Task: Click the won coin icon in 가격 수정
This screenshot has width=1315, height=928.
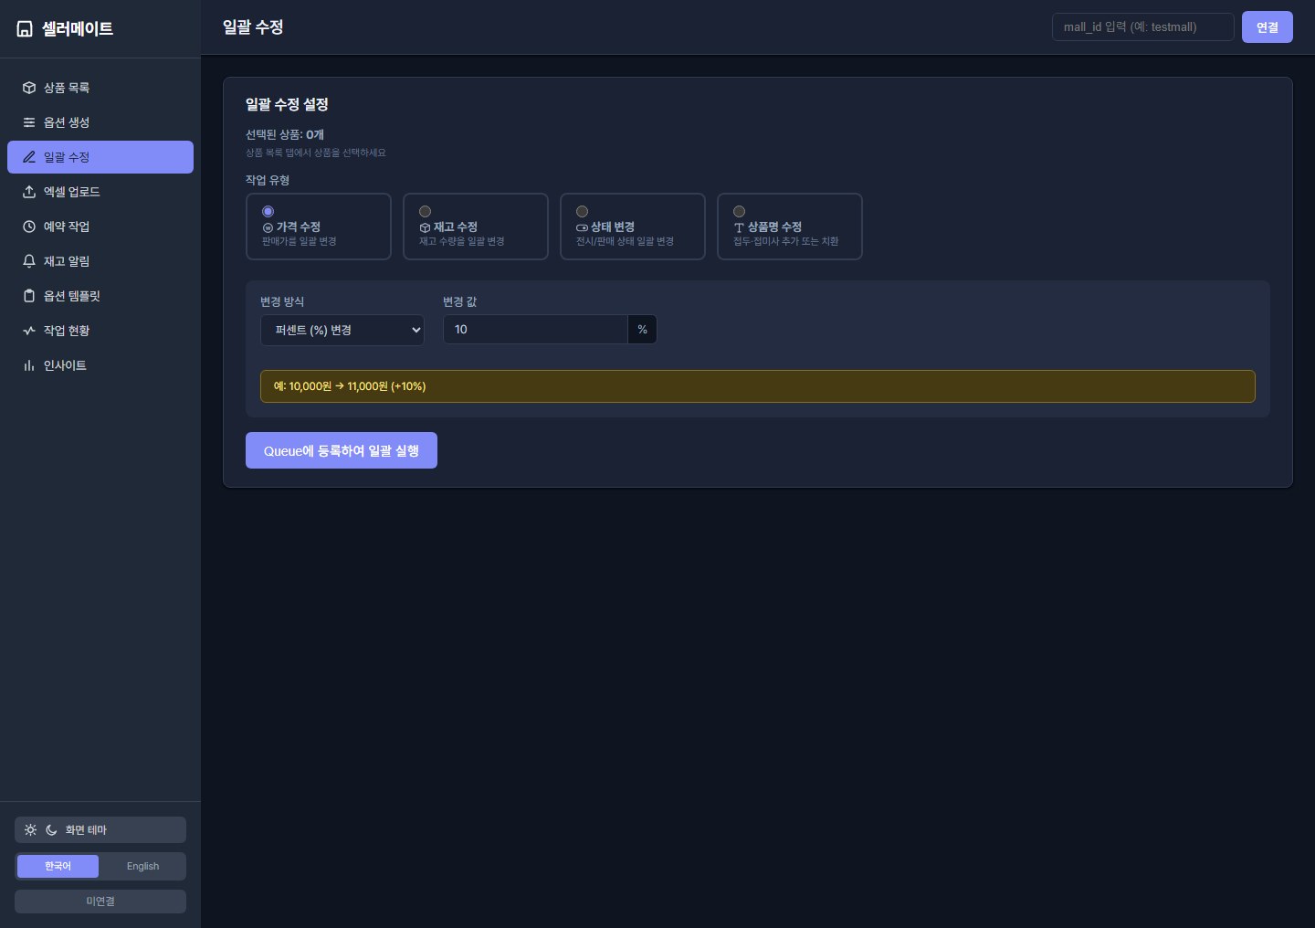Action: 268,227
